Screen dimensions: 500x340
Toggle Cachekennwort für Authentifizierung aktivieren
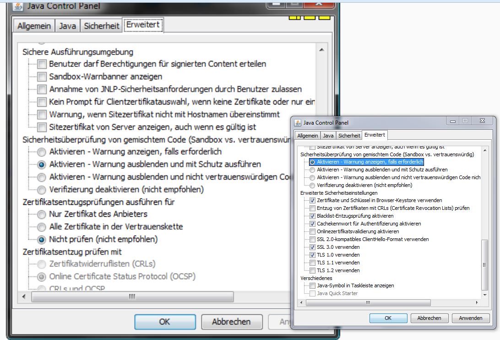[312, 224]
